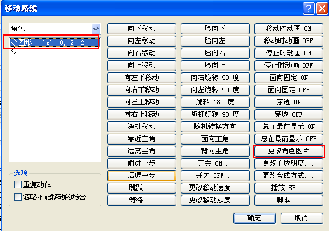
Task: Choose 远离主角 command
Action: coord(142,151)
